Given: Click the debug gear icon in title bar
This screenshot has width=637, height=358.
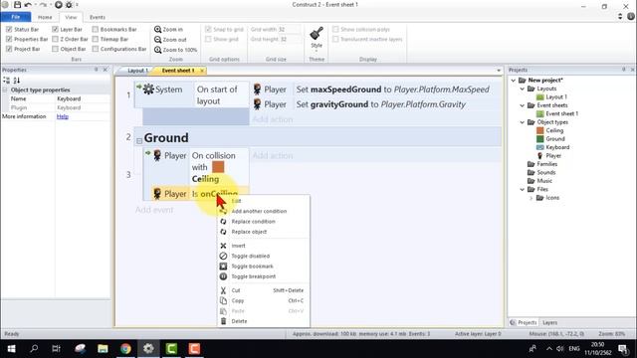Looking at the screenshot, I should (x=69, y=5).
